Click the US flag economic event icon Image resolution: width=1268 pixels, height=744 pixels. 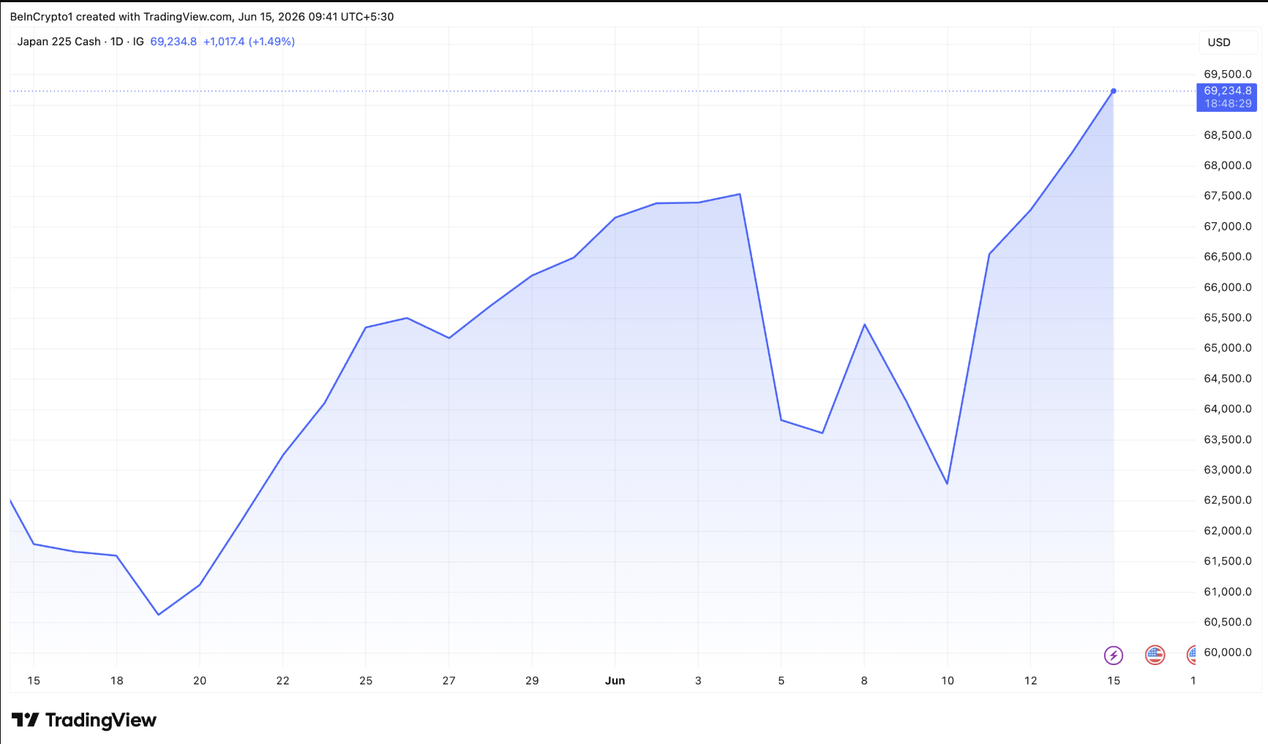pos(1155,655)
